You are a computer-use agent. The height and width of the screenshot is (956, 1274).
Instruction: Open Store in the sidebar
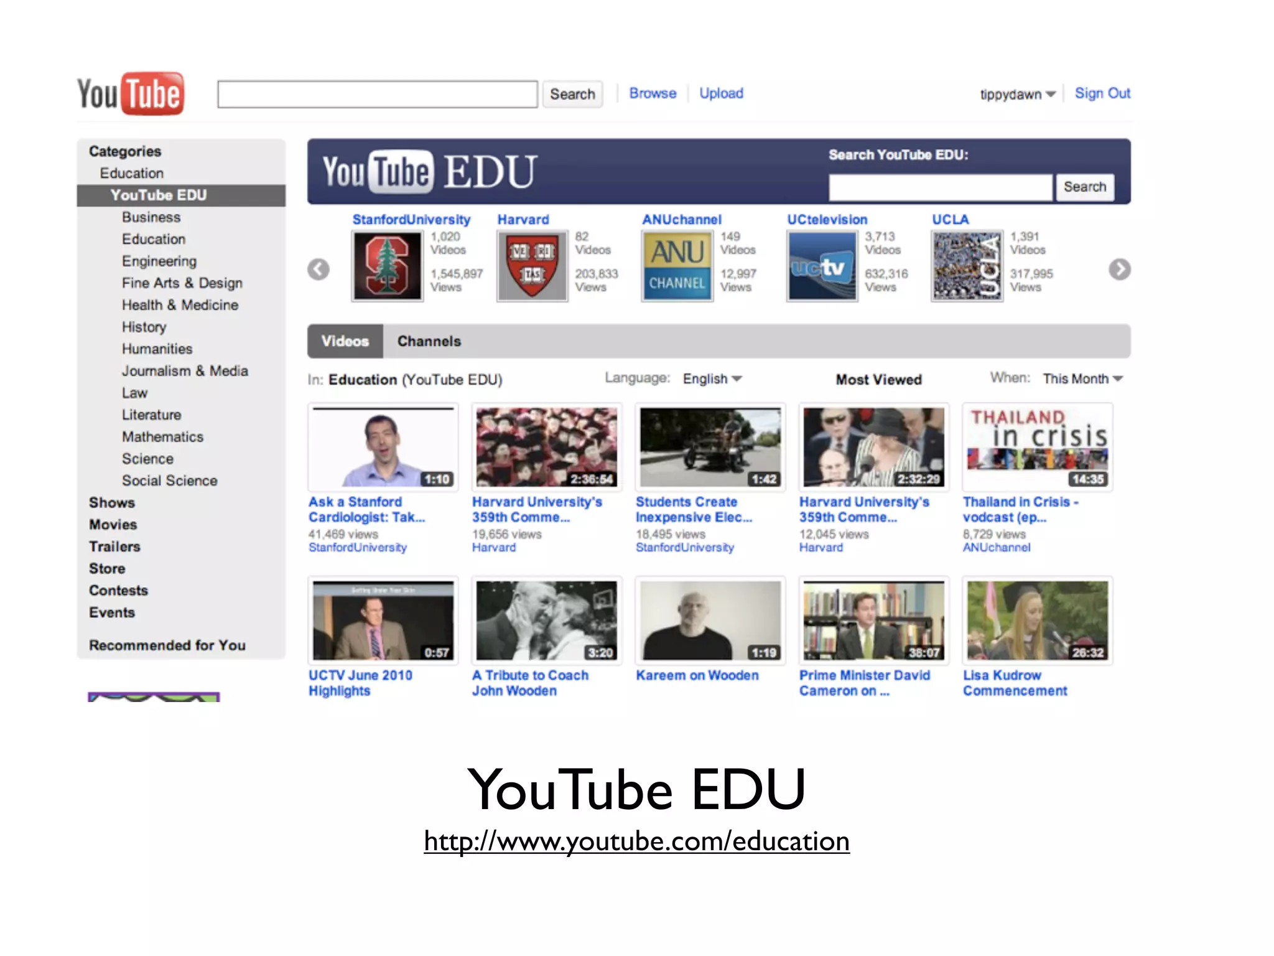pos(107,569)
